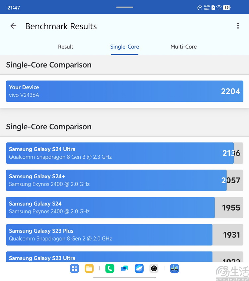Open the green Phone app

tap(110, 268)
